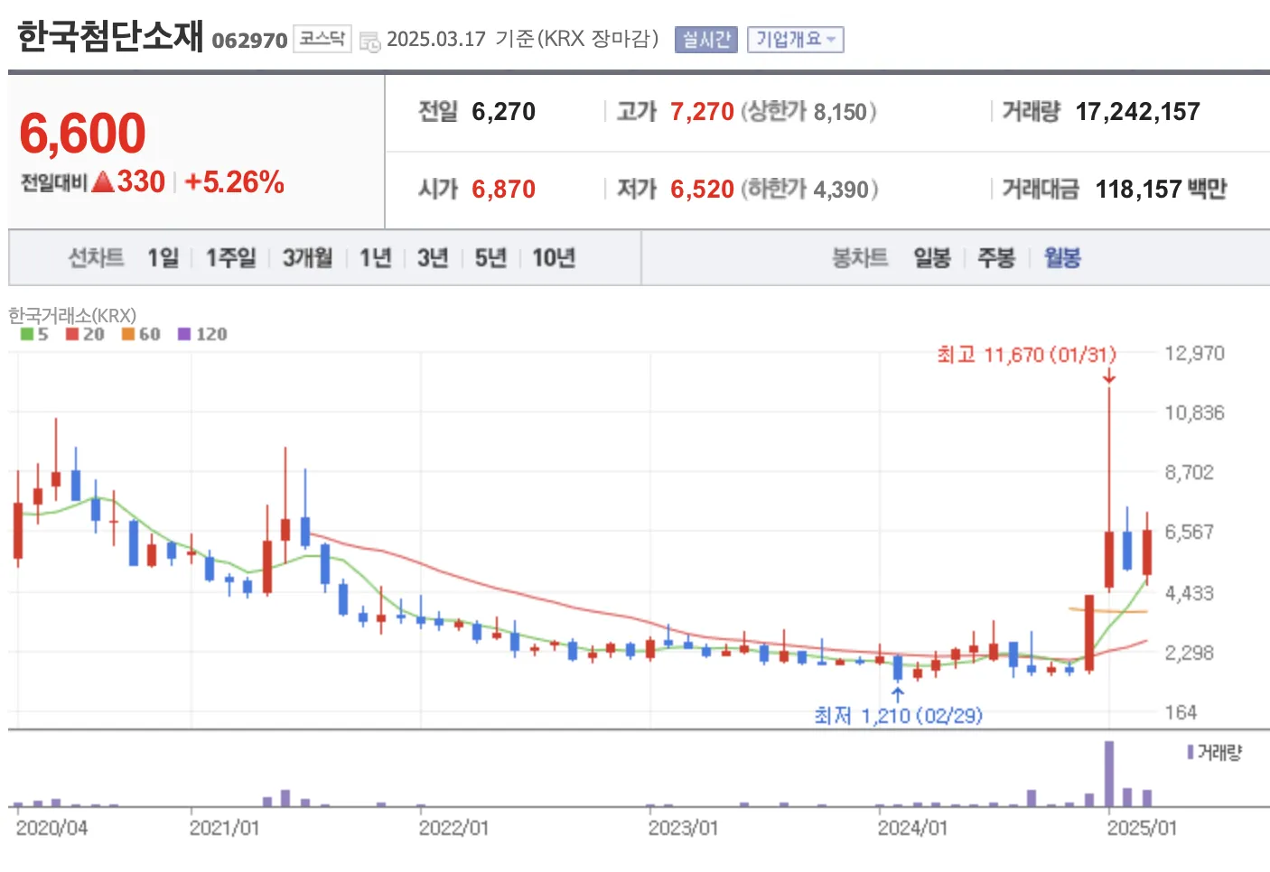Select the 1일 line chart tab
The image size is (1270, 872).
(x=163, y=258)
